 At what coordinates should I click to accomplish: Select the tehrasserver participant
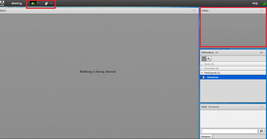[214, 77]
